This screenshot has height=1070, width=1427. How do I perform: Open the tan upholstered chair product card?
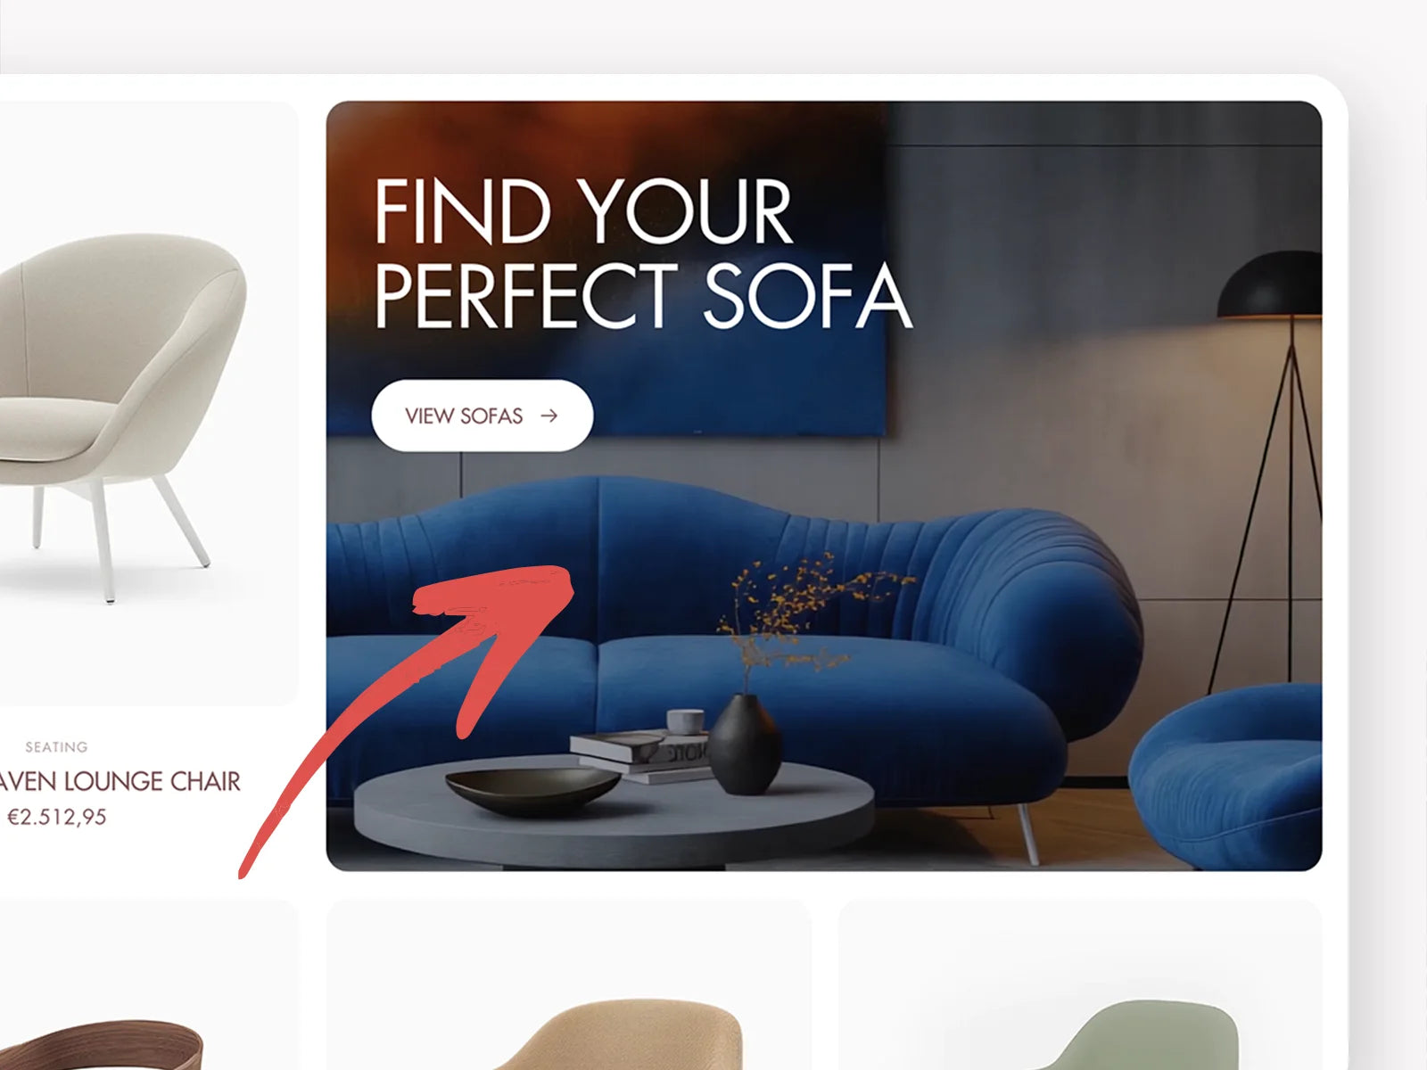[568, 985]
